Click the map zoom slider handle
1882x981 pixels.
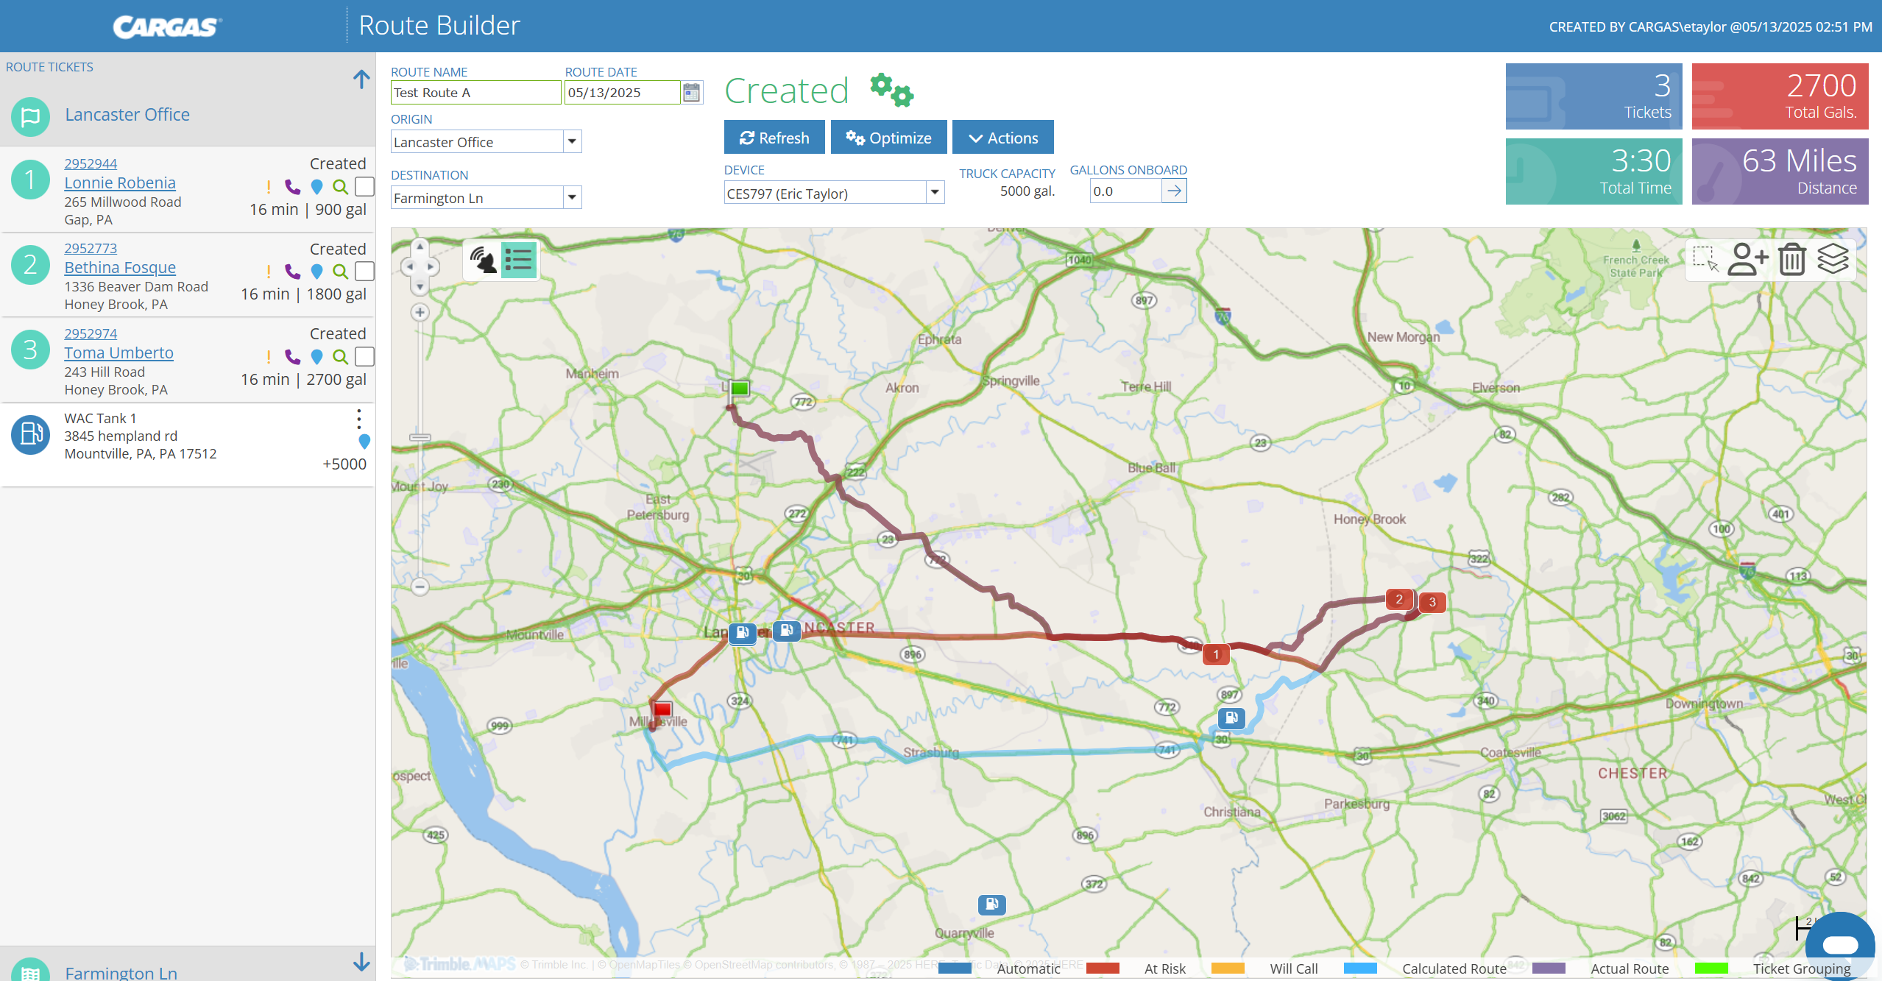420,437
